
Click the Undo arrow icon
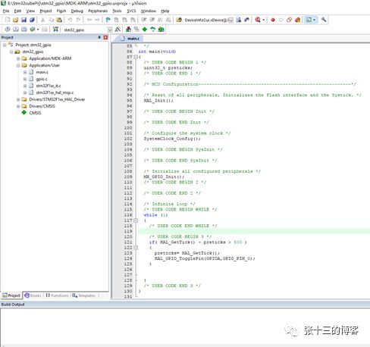tap(70, 20)
